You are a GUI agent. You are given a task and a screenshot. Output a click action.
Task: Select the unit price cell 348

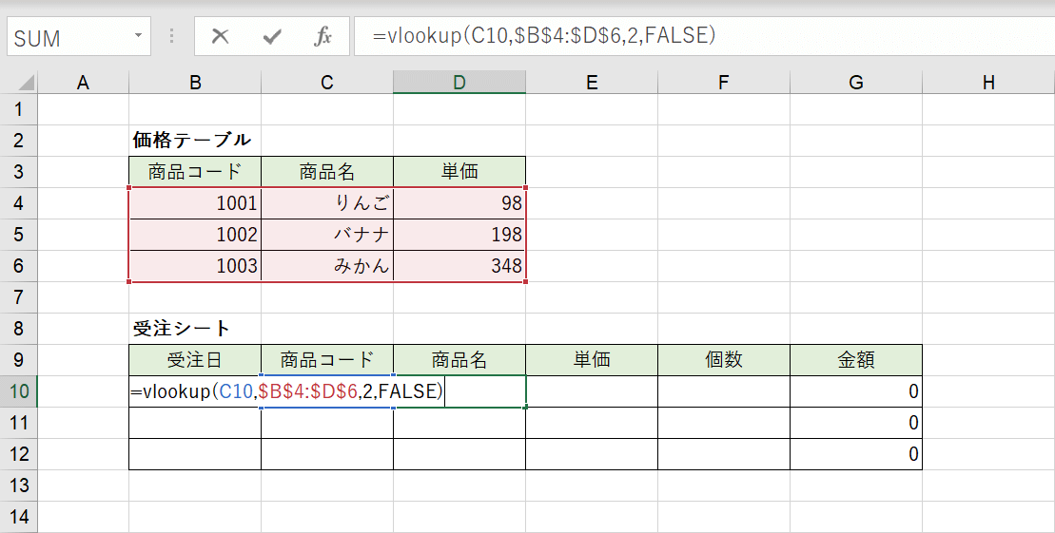coord(459,265)
